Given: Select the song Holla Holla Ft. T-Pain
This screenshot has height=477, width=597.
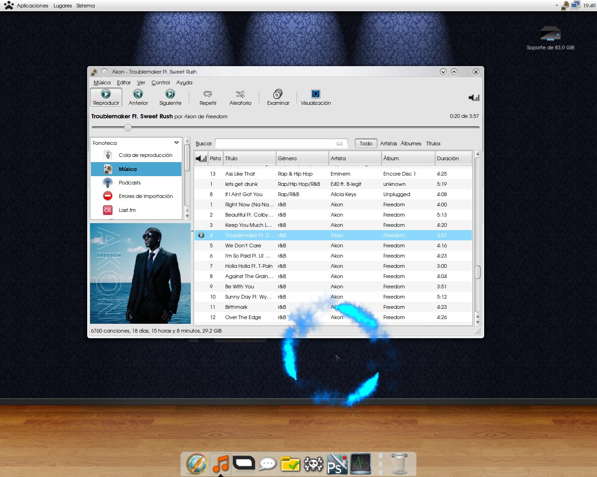Looking at the screenshot, I should coord(333,266).
